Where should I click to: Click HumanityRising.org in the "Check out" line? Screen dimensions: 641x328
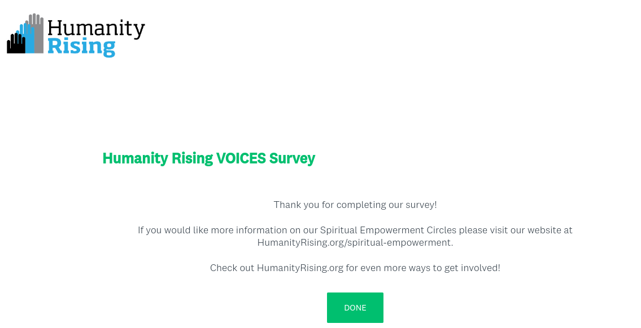pos(300,268)
